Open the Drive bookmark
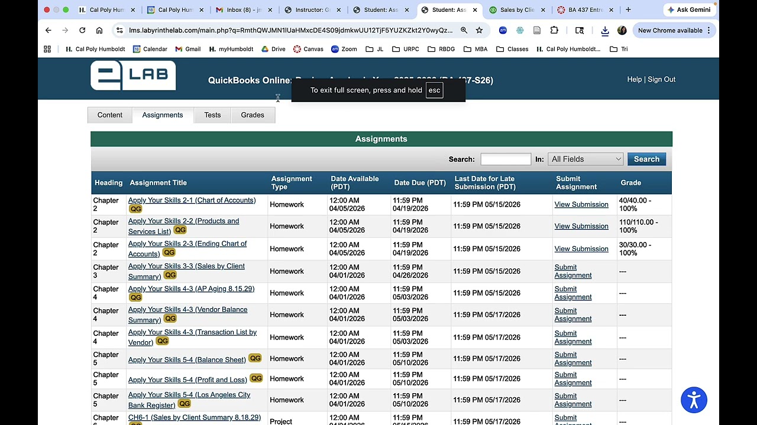 273,49
